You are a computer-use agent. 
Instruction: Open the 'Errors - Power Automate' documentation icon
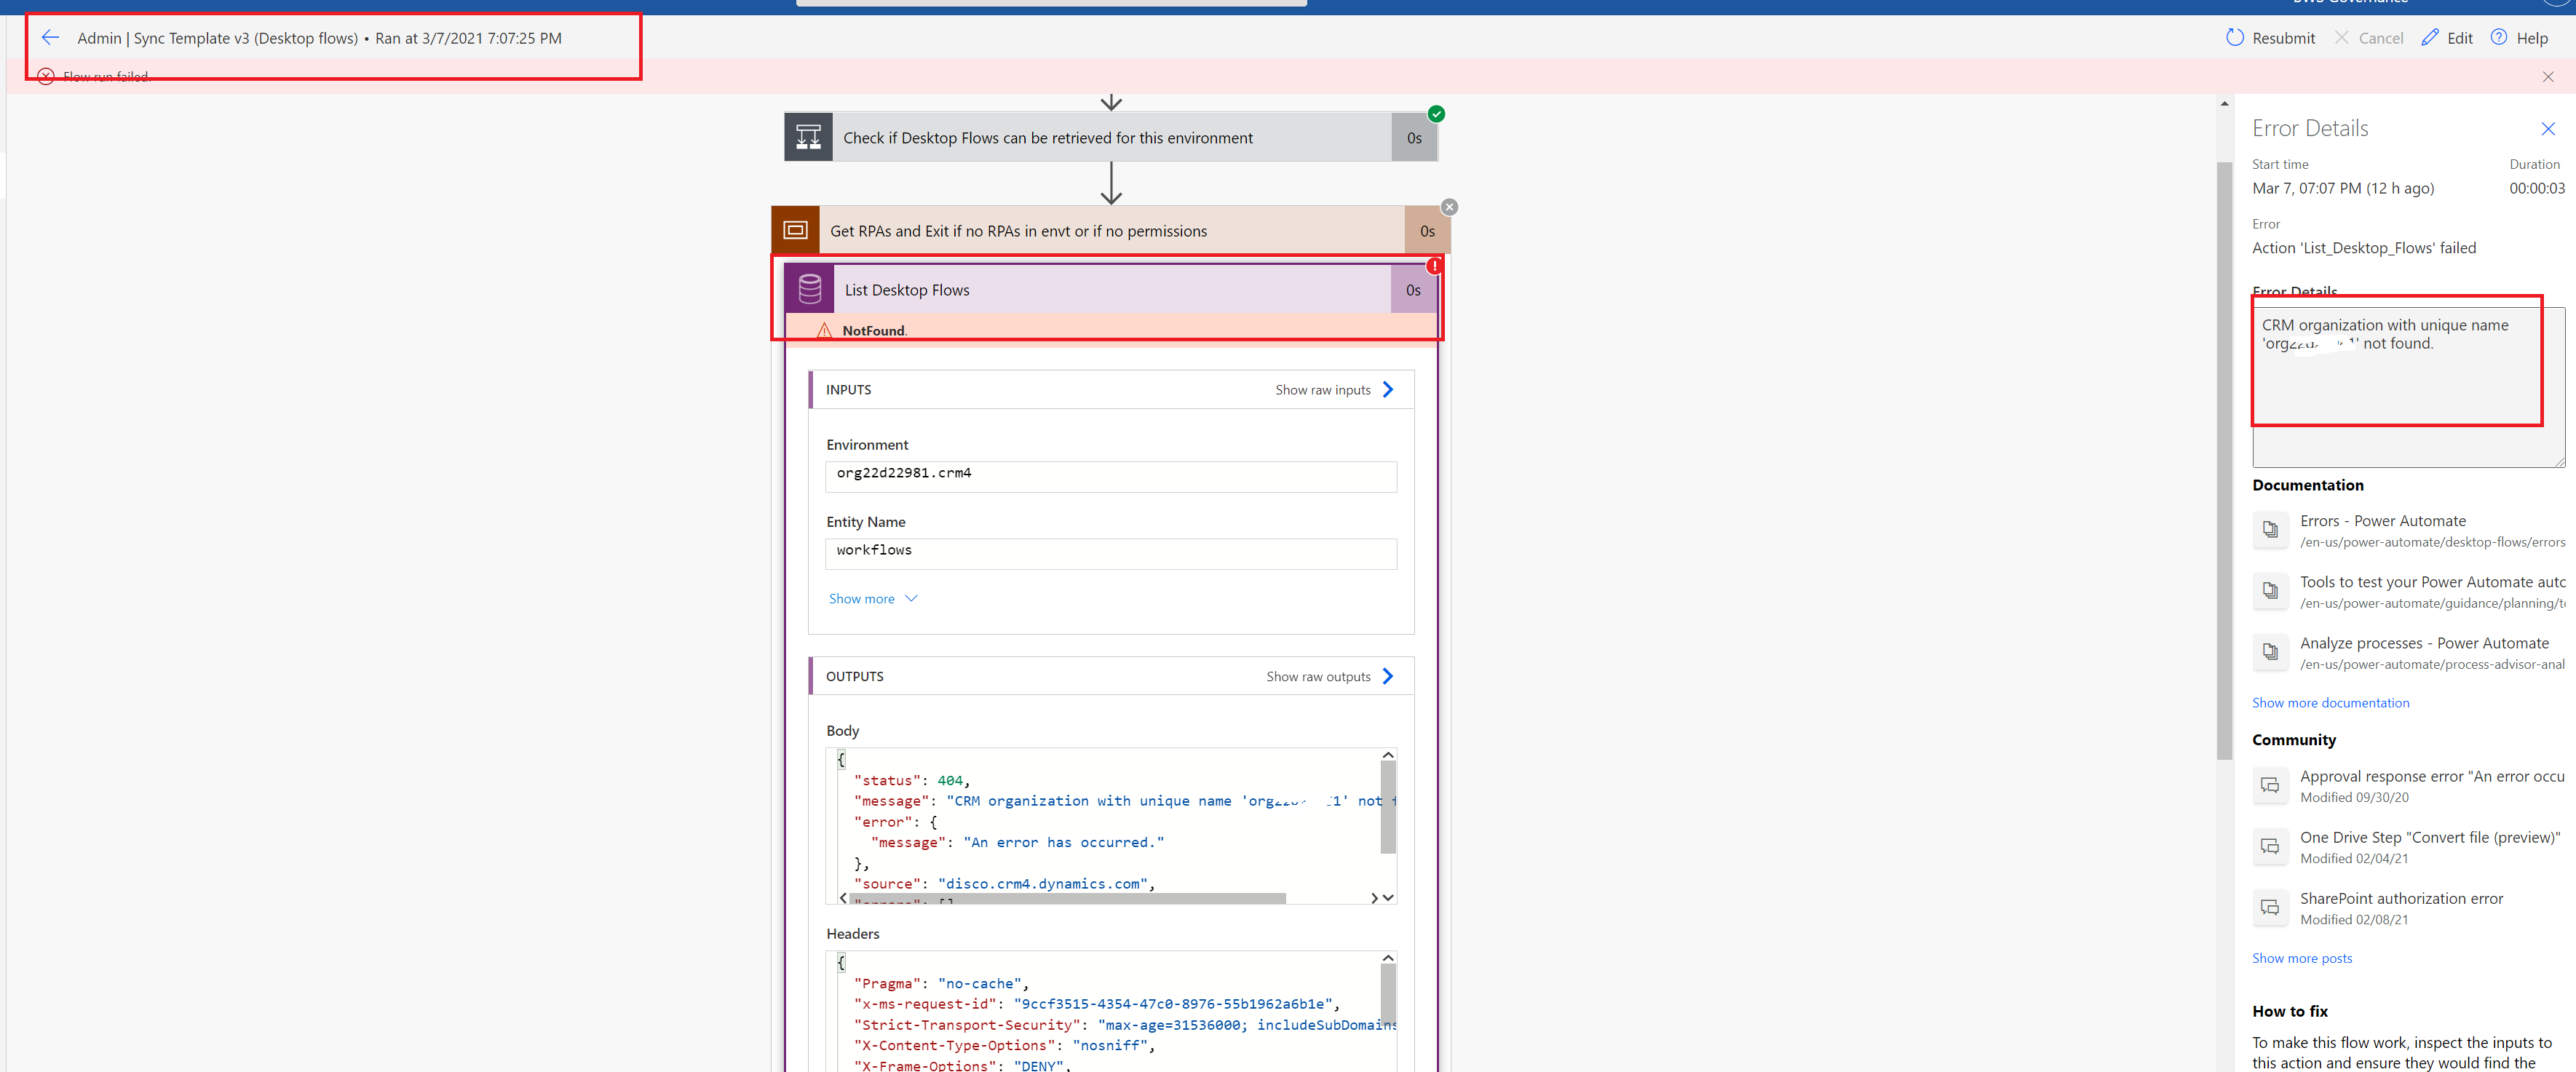[2270, 530]
